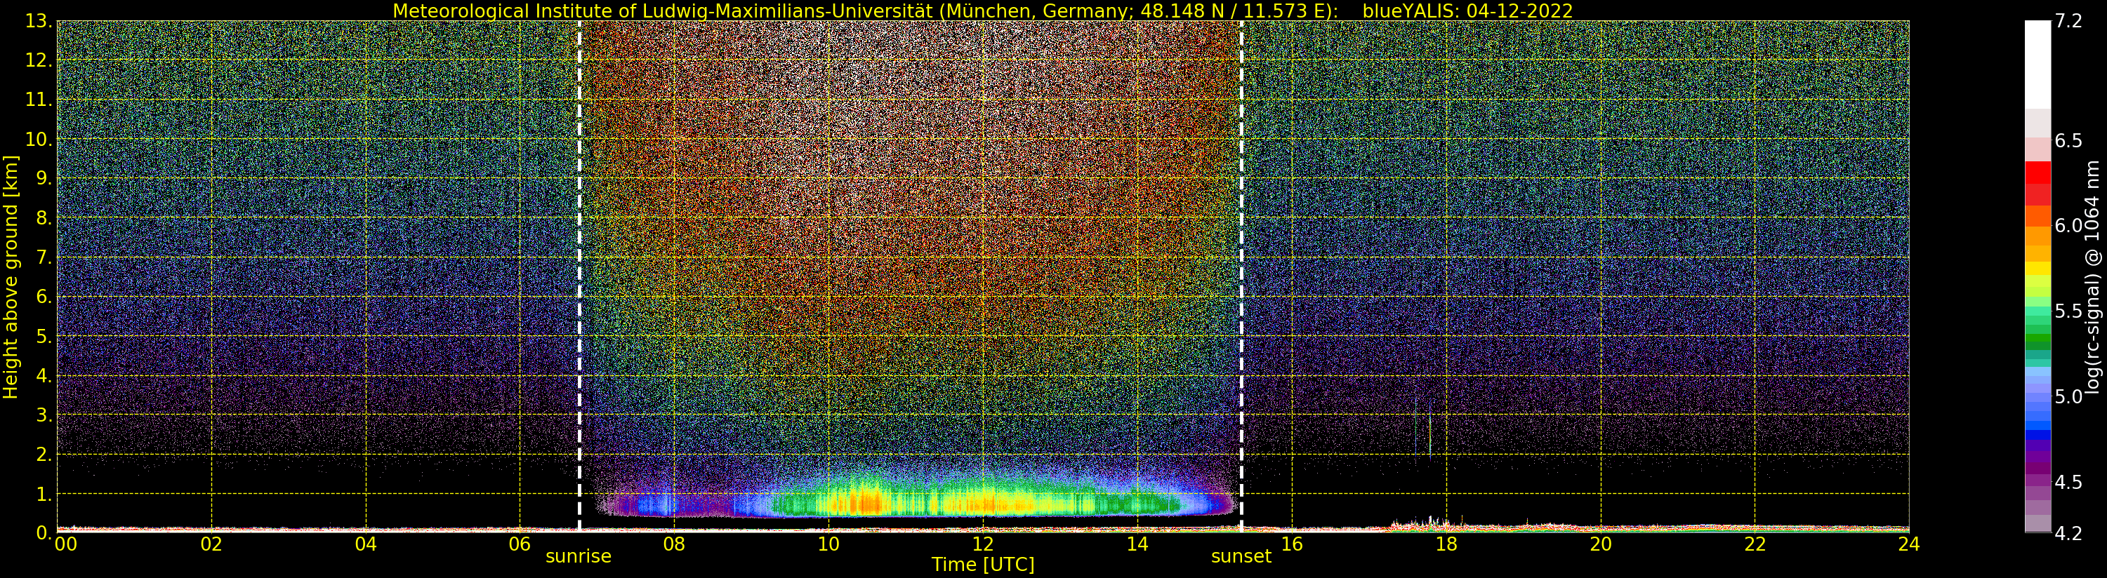
Task: Click time axis tick '02'
Action: click(x=211, y=544)
